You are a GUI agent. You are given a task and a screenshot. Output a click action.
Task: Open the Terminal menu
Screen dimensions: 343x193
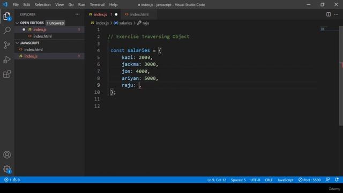[x=97, y=5]
